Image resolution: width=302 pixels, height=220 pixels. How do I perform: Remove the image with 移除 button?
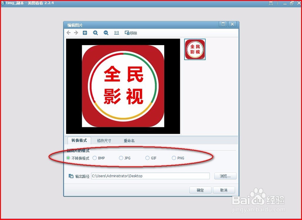tap(131, 33)
